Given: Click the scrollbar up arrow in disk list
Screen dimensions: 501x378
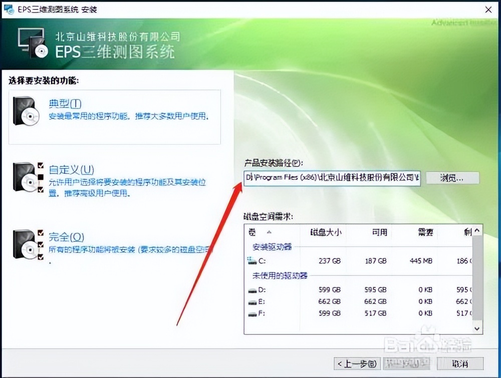Looking at the screenshot, I should pos(477,231).
